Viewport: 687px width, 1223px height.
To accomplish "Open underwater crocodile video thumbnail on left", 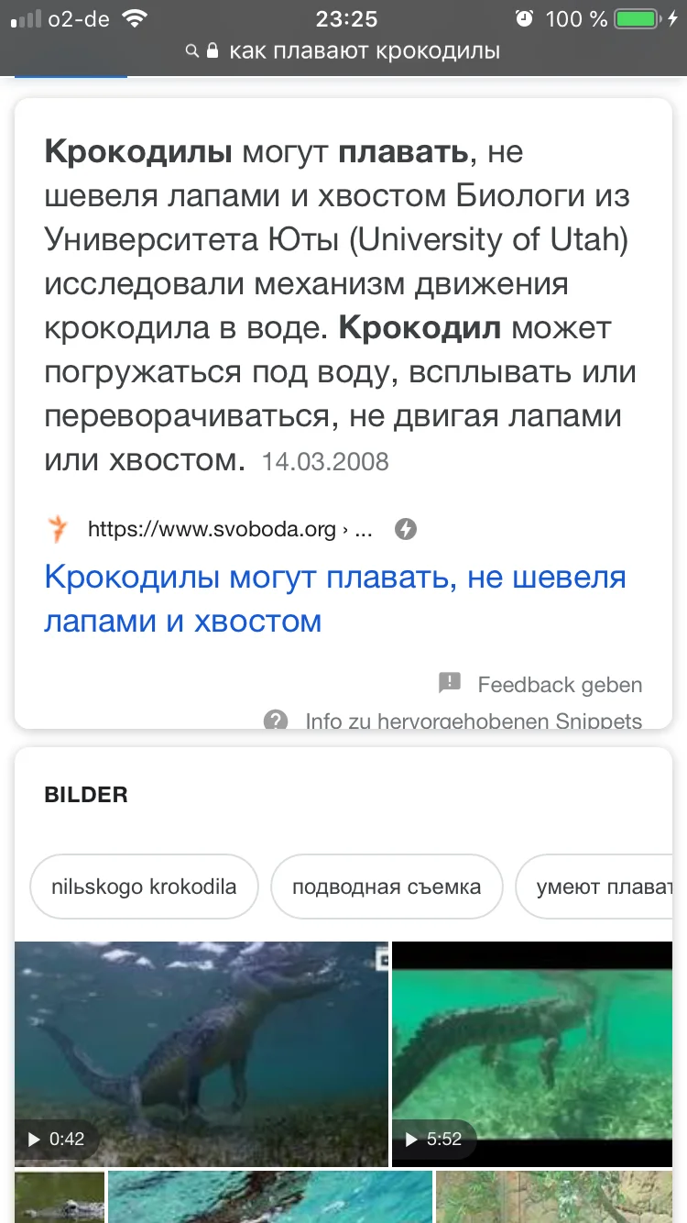I will (x=202, y=1053).
